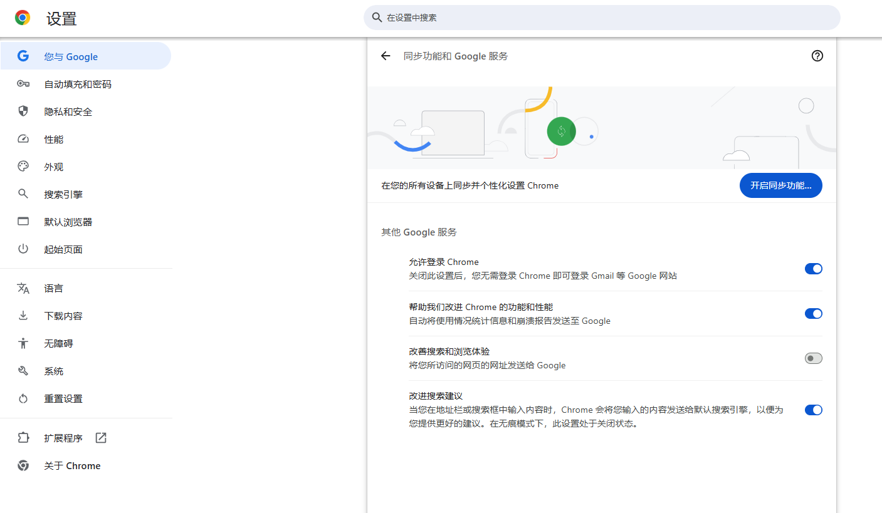Click the 设置 page title
The image size is (882, 513).
[61, 19]
